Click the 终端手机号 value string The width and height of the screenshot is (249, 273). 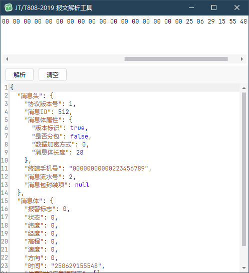109,168
